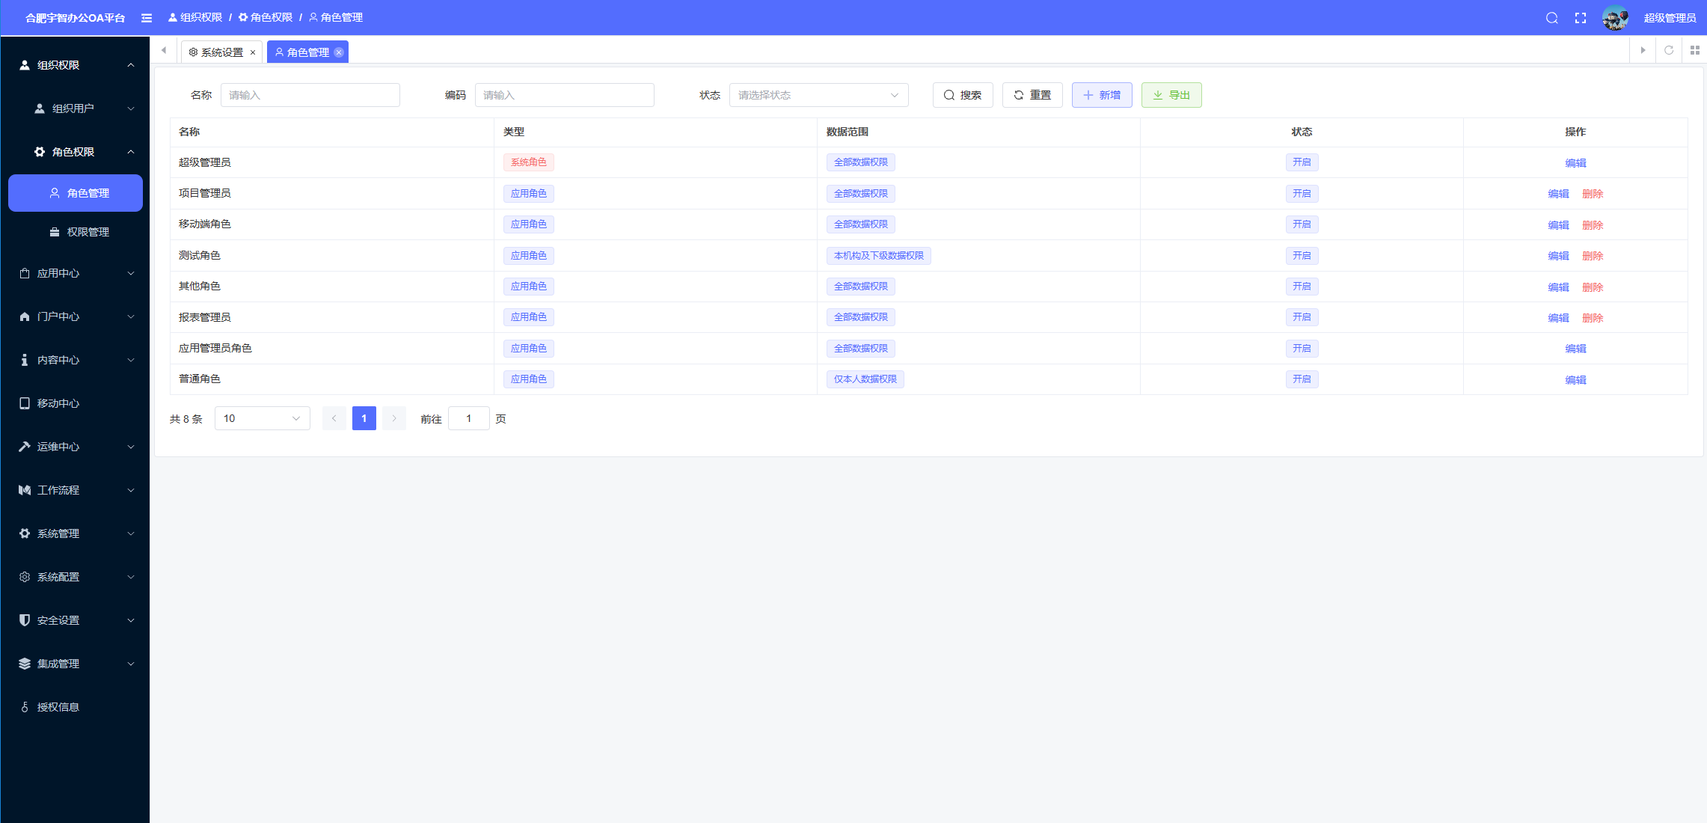Edit the 测试角色 row

pyautogui.click(x=1558, y=256)
